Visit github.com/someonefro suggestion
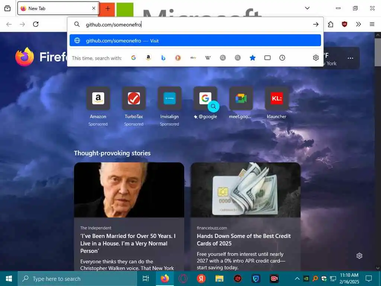This screenshot has height=286, width=381. [195, 40]
